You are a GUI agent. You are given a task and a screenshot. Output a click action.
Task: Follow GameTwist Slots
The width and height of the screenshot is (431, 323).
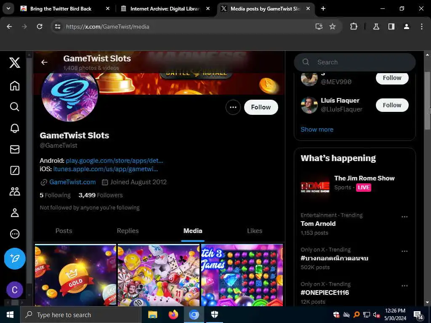(x=261, y=107)
